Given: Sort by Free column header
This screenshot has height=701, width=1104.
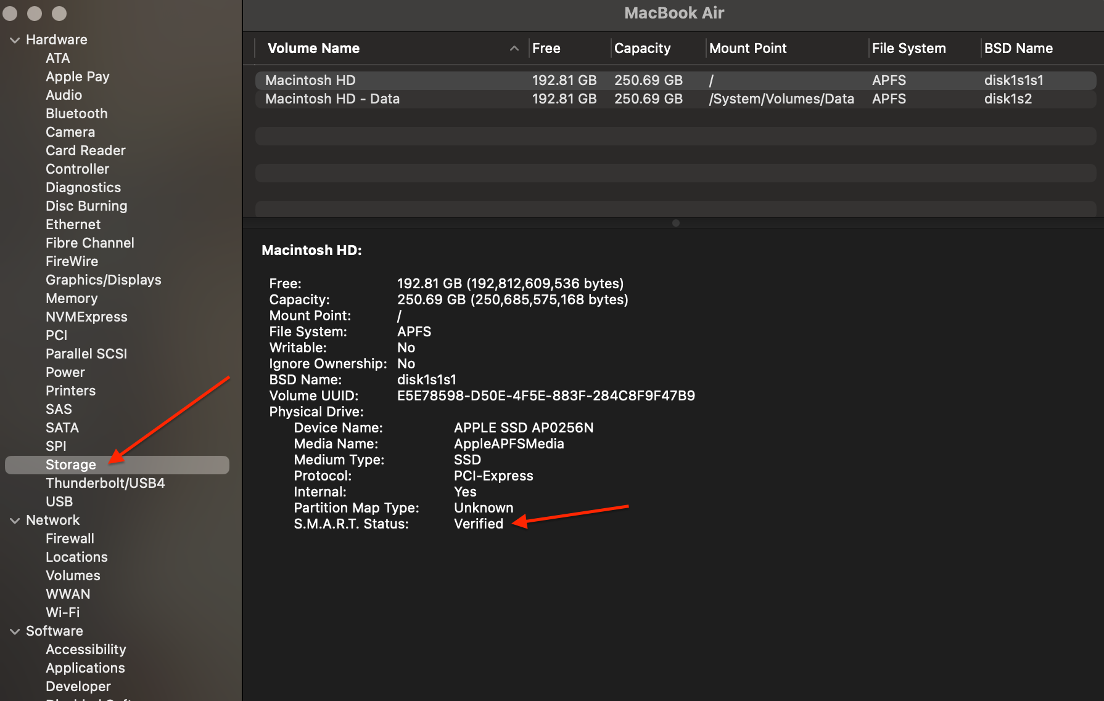Looking at the screenshot, I should [546, 48].
